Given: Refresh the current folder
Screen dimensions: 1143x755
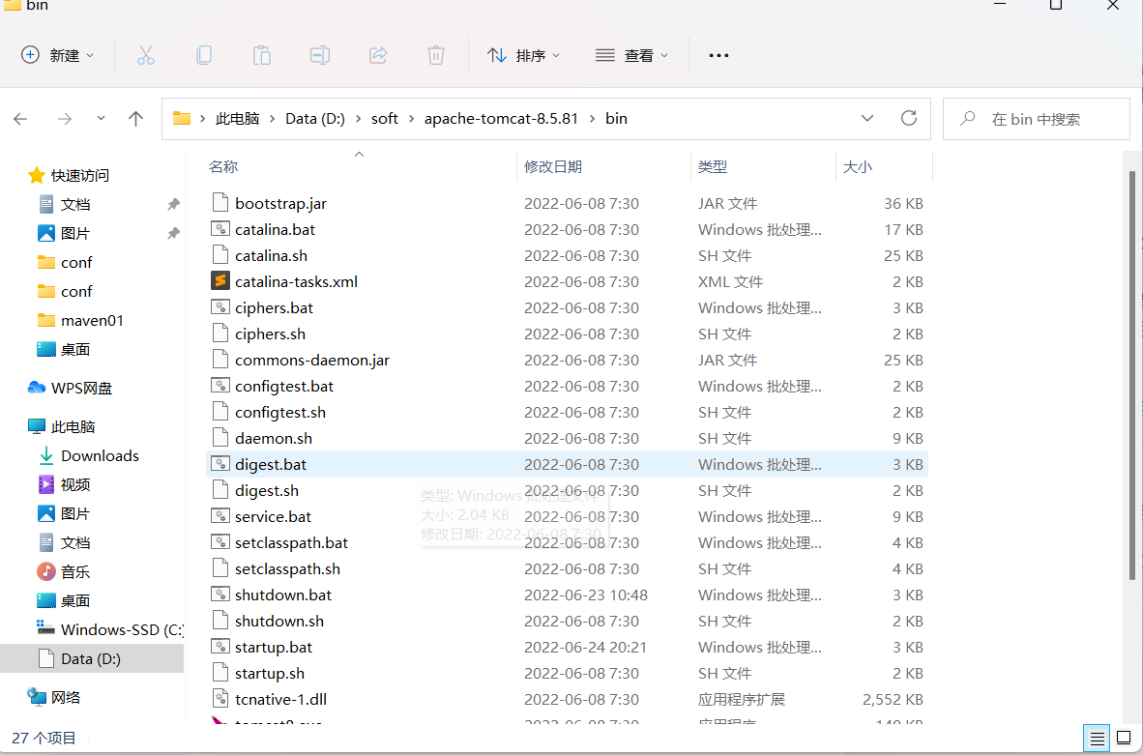Looking at the screenshot, I should pyautogui.click(x=908, y=118).
